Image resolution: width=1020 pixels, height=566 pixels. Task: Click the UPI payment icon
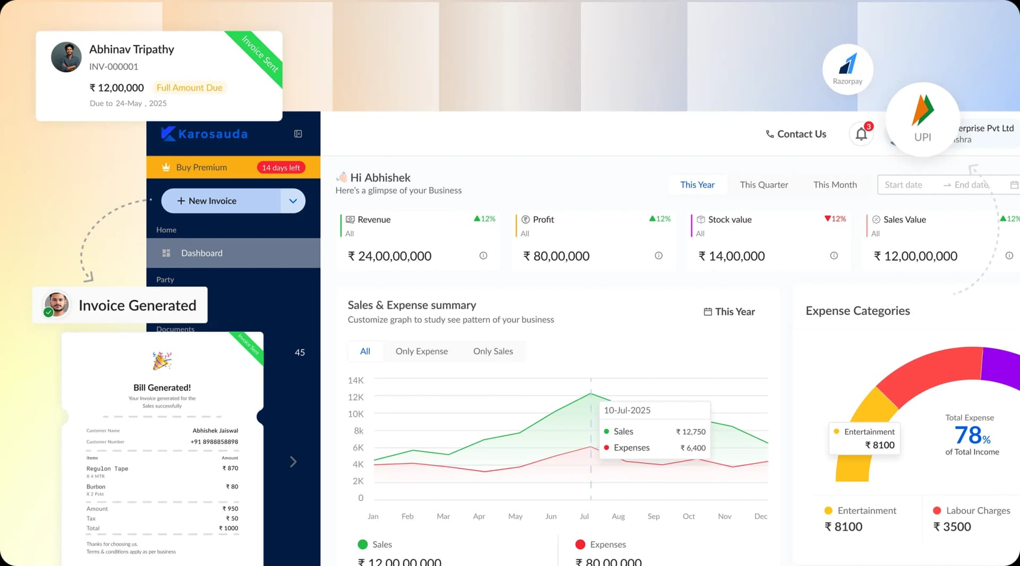(922, 120)
